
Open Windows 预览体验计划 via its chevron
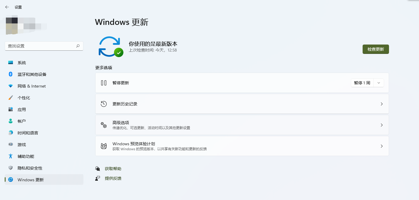point(381,146)
